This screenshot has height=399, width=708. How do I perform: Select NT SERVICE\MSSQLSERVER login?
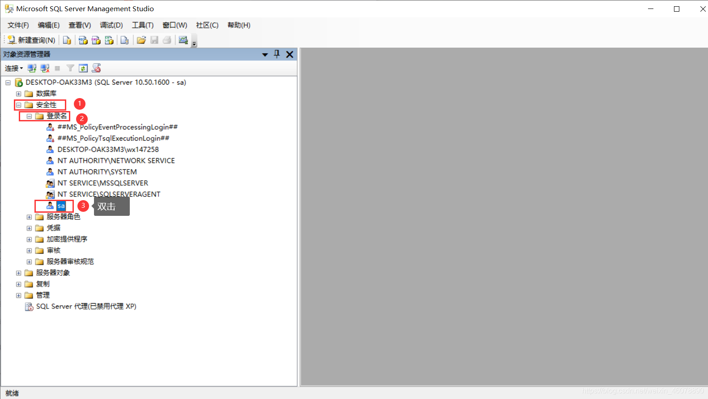tap(102, 183)
